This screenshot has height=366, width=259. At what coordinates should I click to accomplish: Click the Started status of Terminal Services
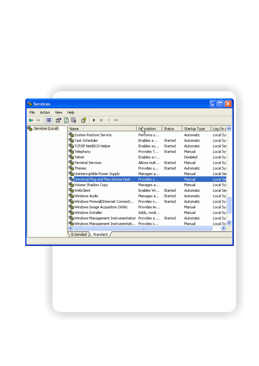pos(170,163)
